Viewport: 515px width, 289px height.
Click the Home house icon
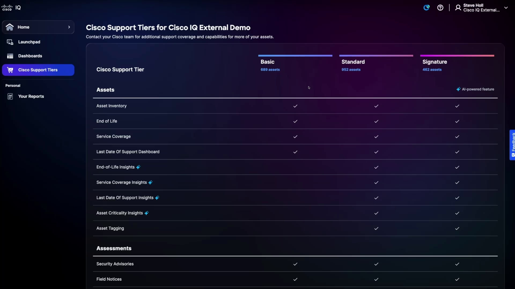(10, 27)
